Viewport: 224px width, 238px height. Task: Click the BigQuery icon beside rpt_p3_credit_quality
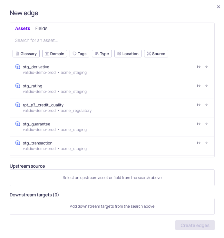(18, 105)
